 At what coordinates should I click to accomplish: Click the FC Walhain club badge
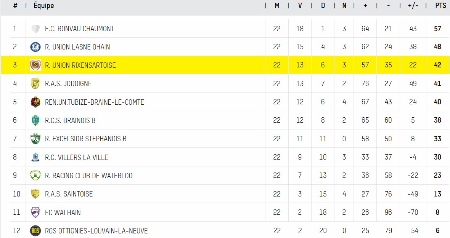(35, 212)
